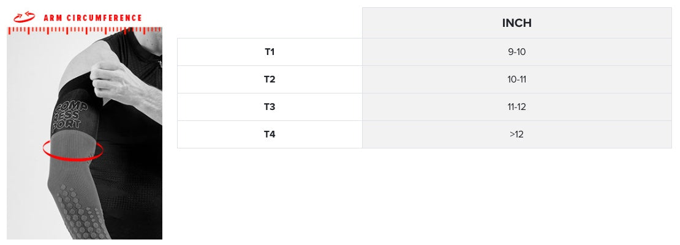680x245 pixels.
Task: Select the ARM CIRCUMFERENCE heading text
Action: pos(93,18)
